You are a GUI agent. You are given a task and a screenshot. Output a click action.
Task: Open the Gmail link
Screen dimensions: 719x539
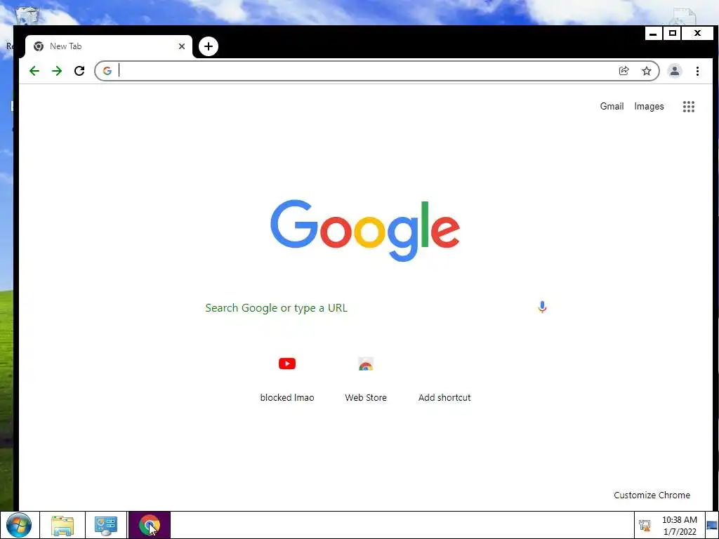pyautogui.click(x=612, y=107)
